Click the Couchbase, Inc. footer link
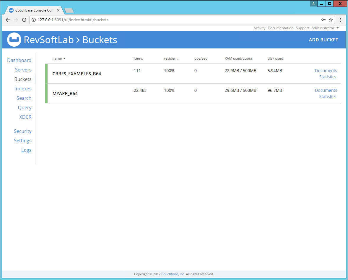Viewport: 348px width, 280px height. [x=173, y=274]
